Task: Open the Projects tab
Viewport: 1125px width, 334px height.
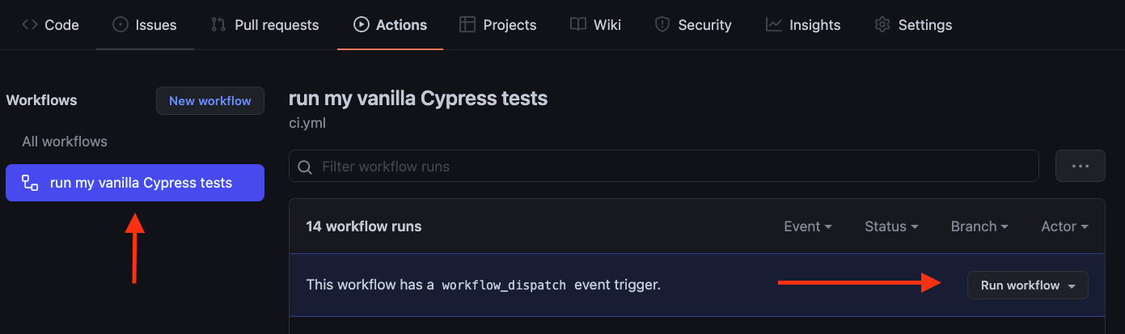Action: coord(497,25)
